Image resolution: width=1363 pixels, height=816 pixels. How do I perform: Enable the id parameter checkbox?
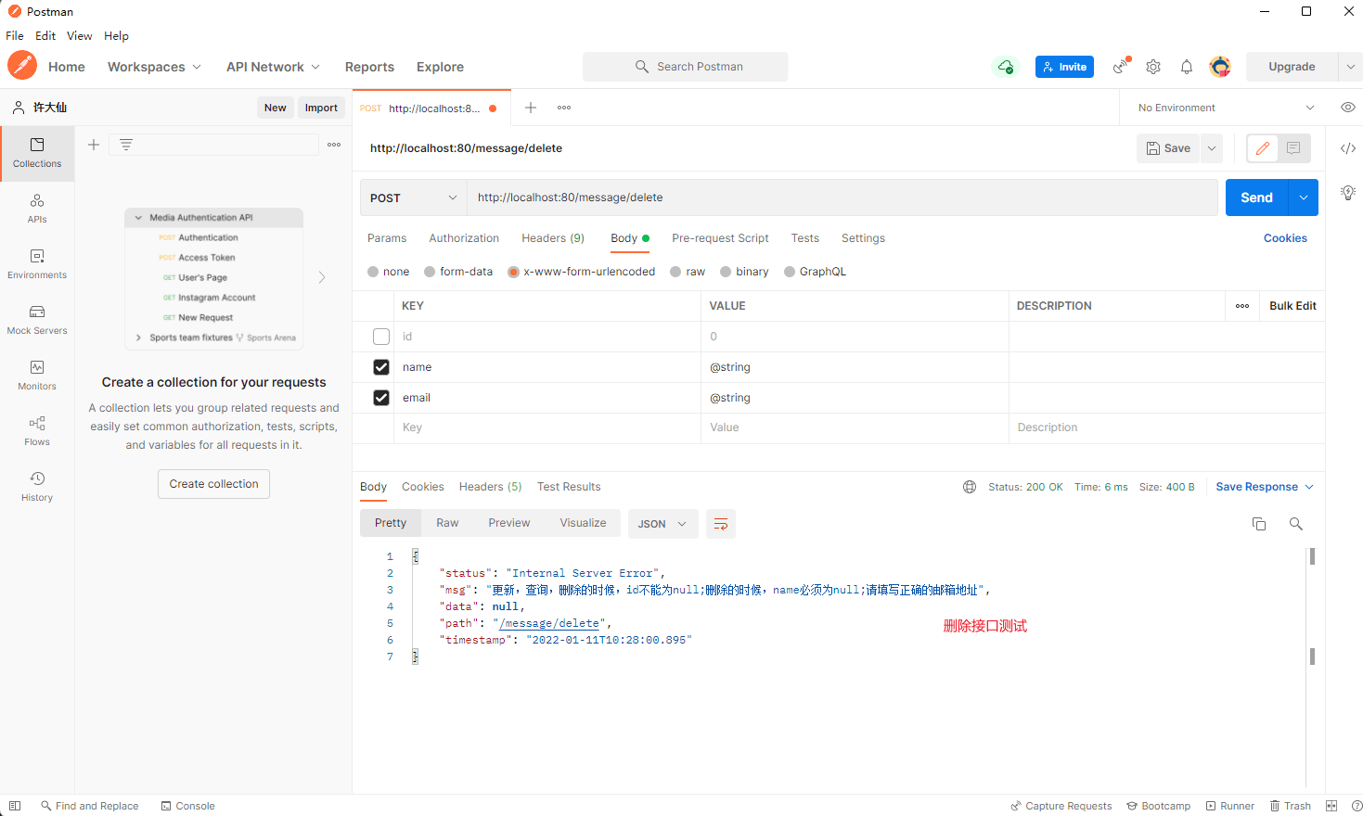[x=381, y=337]
